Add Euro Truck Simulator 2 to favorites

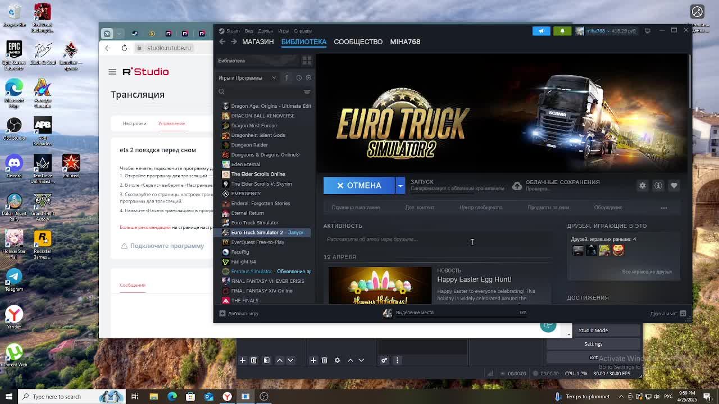pos(674,186)
